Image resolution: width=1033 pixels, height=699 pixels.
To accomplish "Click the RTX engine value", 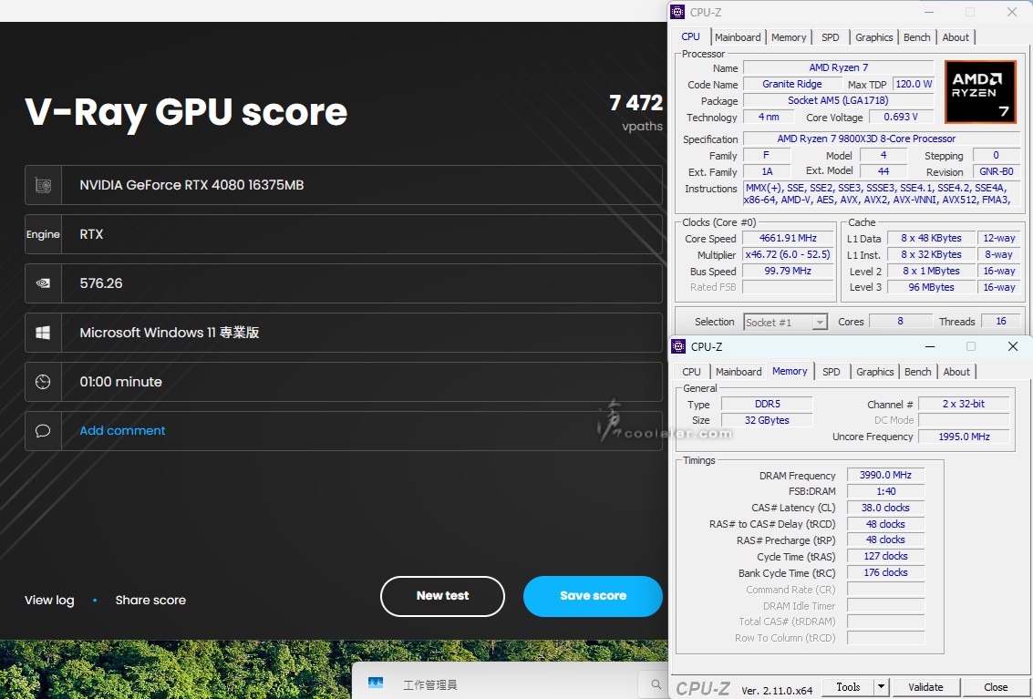I will point(91,234).
